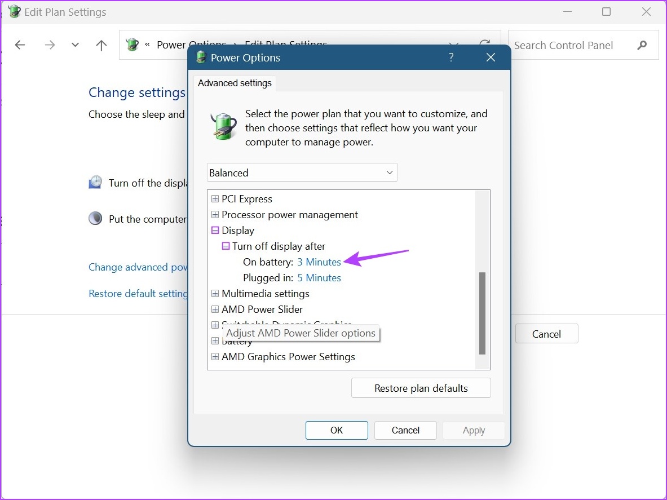Viewport: 667px width, 500px height.
Task: Select the Display tree item
Action: click(x=238, y=231)
